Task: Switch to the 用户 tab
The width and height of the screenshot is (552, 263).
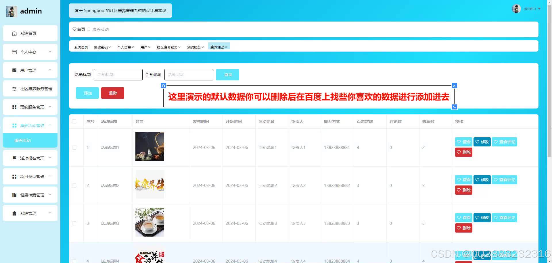Action: coord(144,47)
